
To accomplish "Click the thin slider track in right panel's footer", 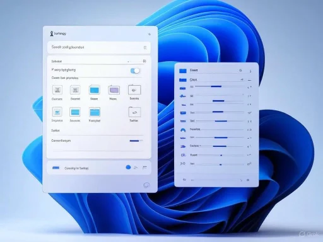I will tap(216, 180).
